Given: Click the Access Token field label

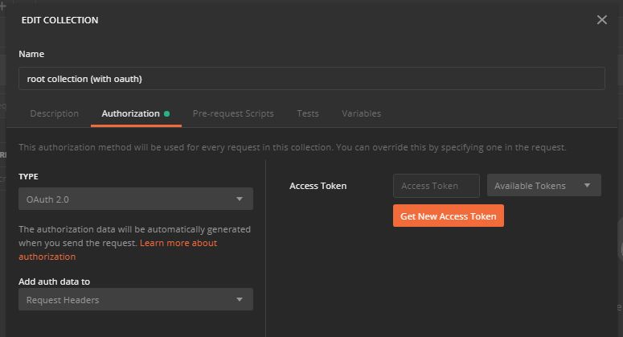Looking at the screenshot, I should pos(318,186).
